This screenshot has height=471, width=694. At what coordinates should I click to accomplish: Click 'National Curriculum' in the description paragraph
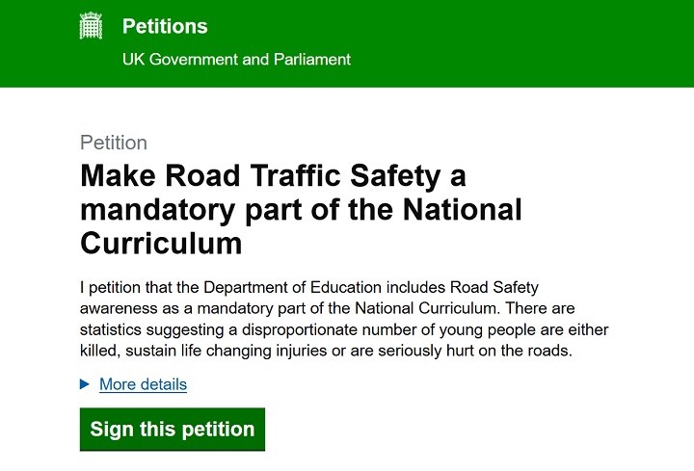(x=426, y=308)
